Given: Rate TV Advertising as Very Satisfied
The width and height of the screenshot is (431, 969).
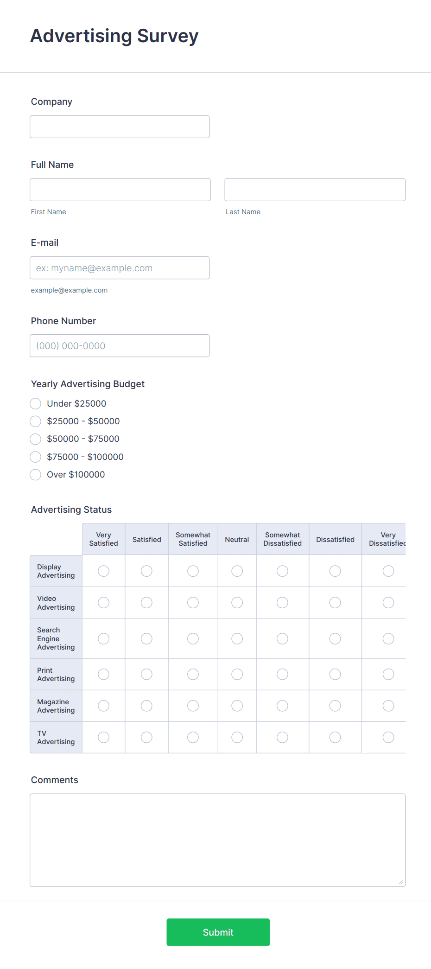Looking at the screenshot, I should 103,737.
